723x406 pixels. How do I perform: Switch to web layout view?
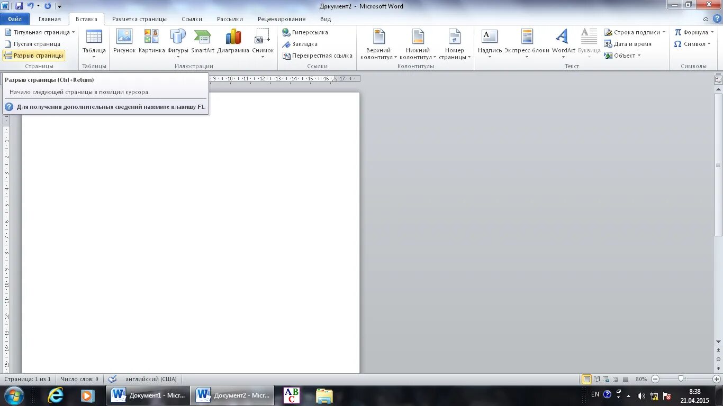[x=607, y=379]
